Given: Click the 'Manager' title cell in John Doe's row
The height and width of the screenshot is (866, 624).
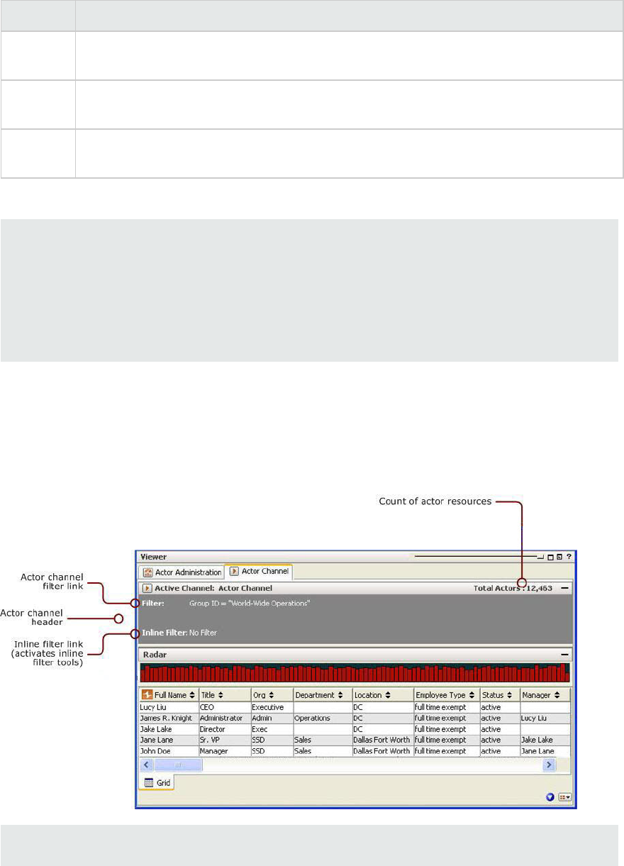Looking at the screenshot, I should tap(224, 751).
